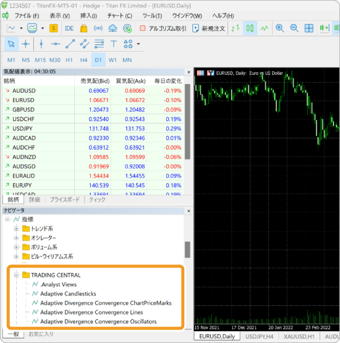Image resolution: width=340 pixels, height=343 pixels.
Task: Select the Fibonacci retracement tool
Action: coord(99,44)
